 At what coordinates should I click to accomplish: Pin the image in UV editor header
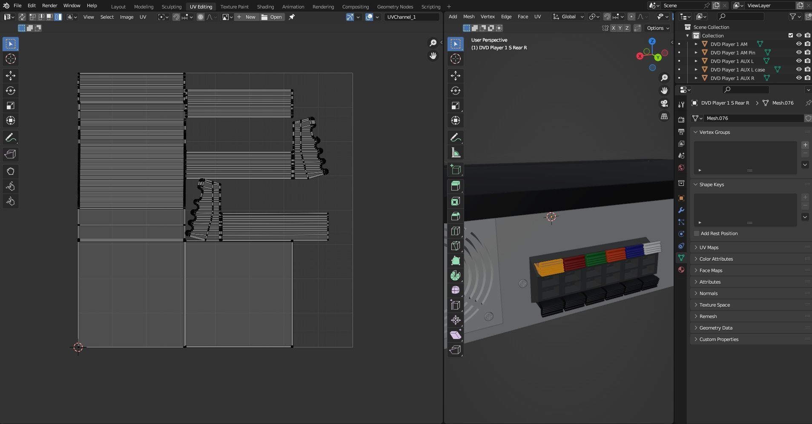tap(292, 17)
